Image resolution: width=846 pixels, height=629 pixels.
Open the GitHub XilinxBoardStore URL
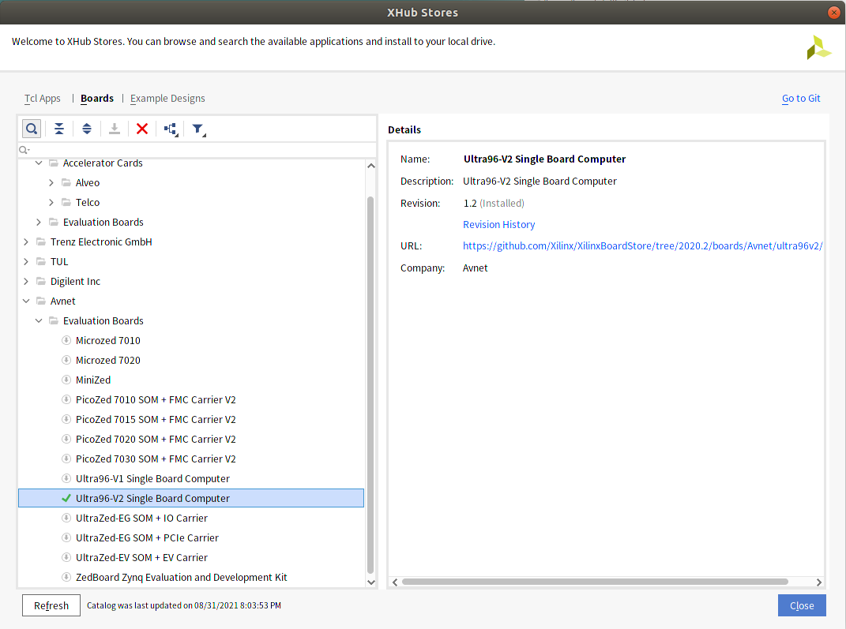tap(642, 245)
